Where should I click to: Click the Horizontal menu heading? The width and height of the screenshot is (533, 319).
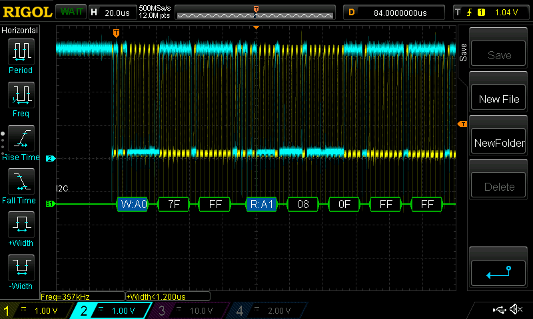[19, 30]
